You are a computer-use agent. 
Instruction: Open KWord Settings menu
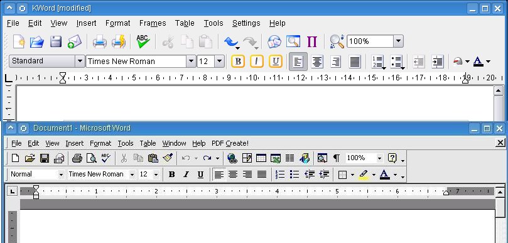246,23
